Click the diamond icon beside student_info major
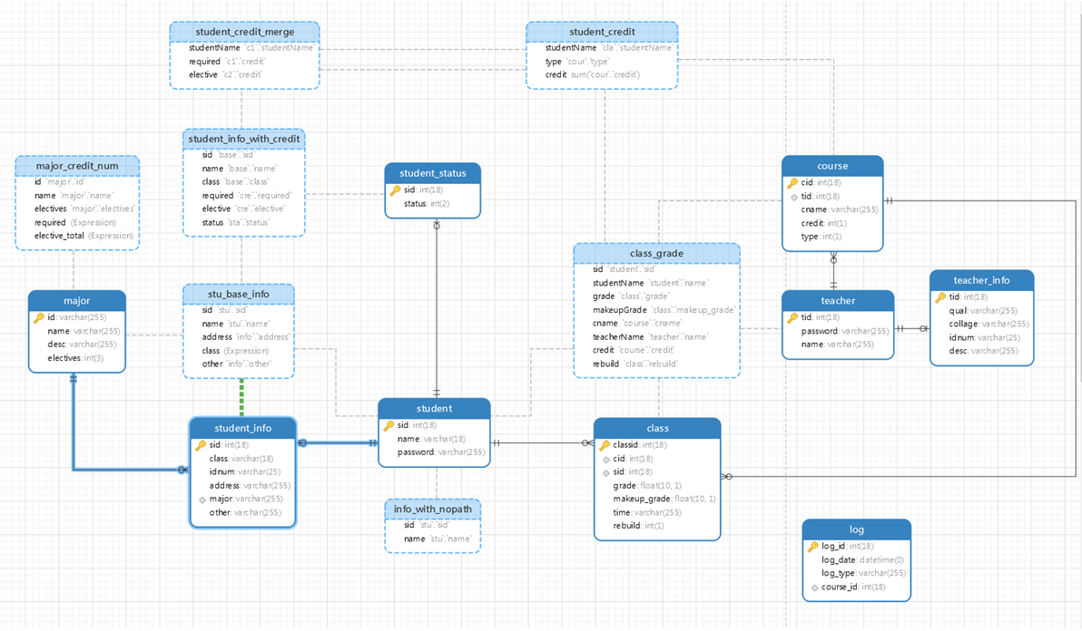This screenshot has height=631, width=1082. (x=202, y=500)
